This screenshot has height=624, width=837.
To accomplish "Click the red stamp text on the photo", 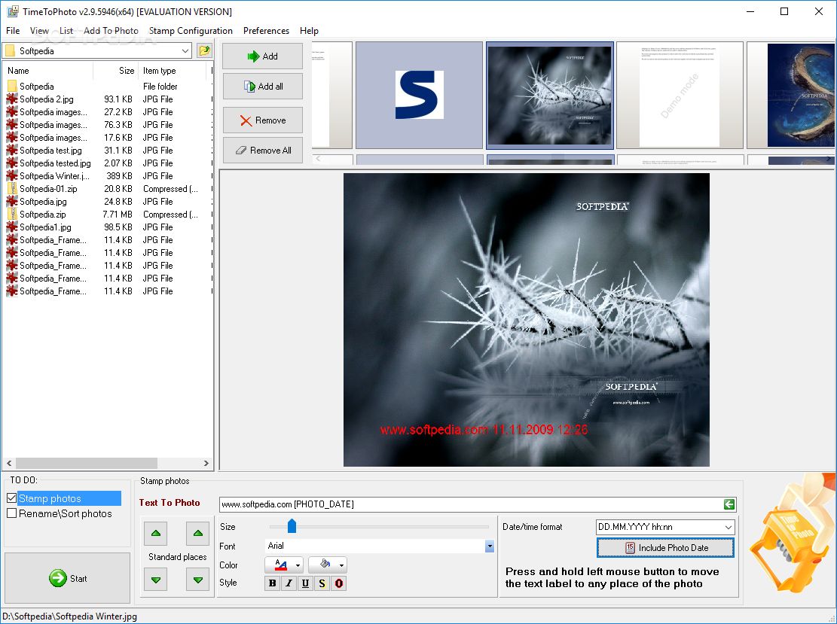I will 484,429.
